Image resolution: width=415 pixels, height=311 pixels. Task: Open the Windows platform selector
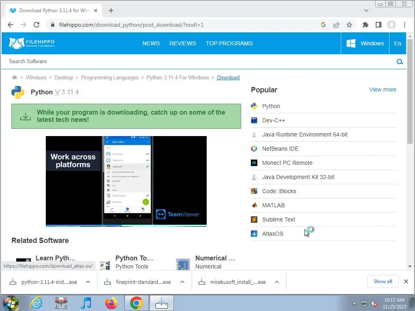pyautogui.click(x=365, y=43)
